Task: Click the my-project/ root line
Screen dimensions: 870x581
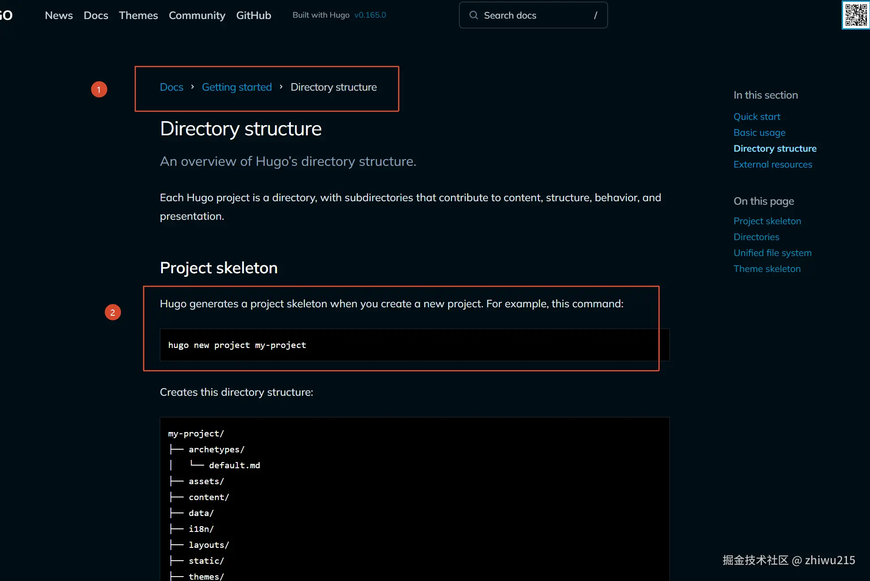Action: 196,434
